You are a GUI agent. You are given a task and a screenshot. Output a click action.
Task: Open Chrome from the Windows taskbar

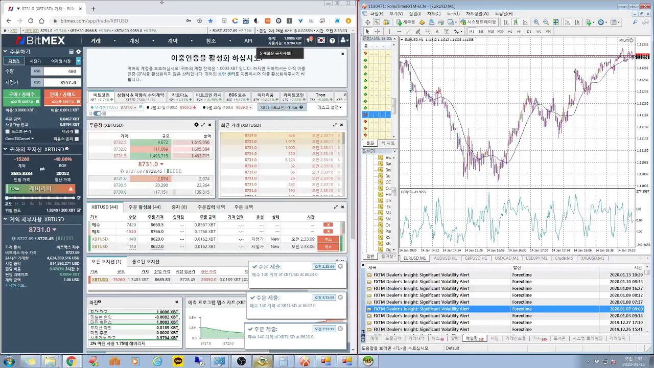[71, 361]
